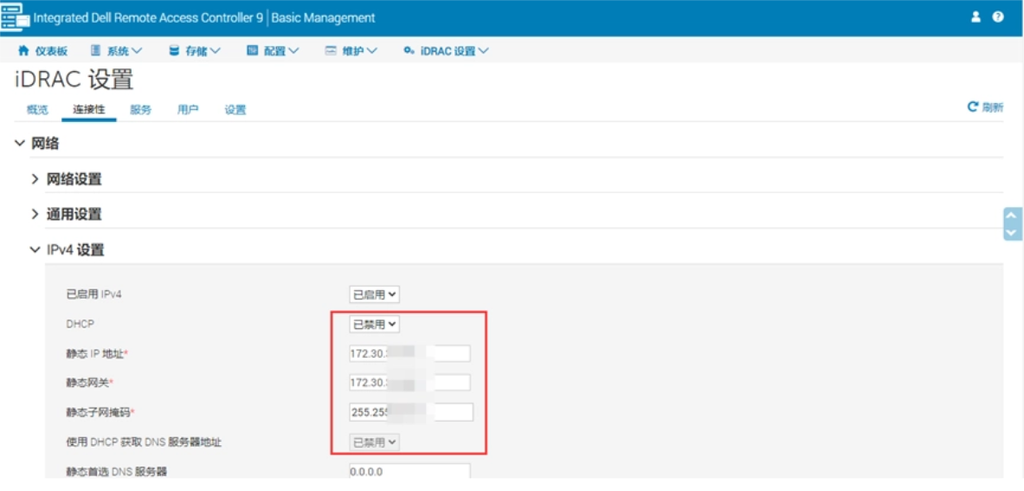This screenshot has height=491, width=1024.
Task: Click the Basic Management title text
Action: (x=323, y=17)
